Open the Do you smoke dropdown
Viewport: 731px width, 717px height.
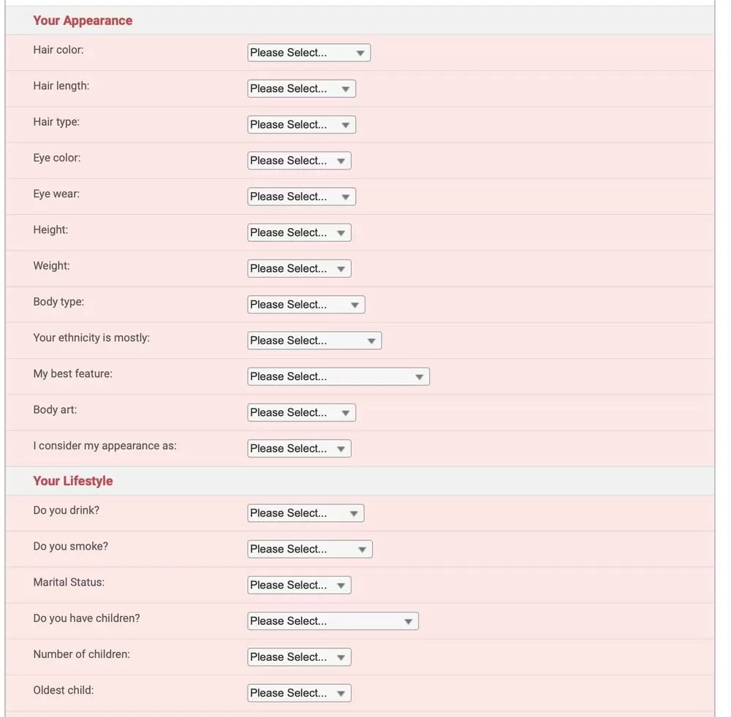(x=310, y=549)
